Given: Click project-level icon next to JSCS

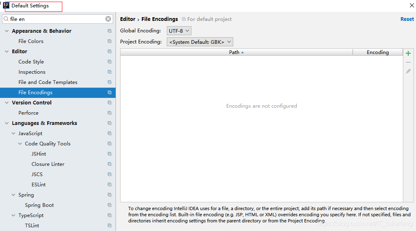Looking at the screenshot, I should (x=109, y=174).
